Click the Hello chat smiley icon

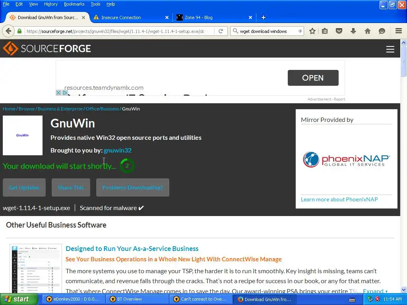382,31
